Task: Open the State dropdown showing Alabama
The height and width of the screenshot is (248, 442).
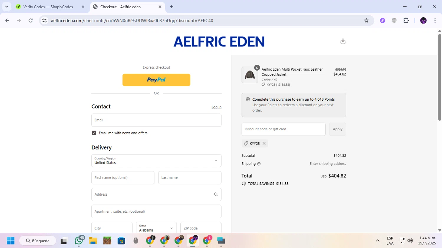Action: point(156,228)
